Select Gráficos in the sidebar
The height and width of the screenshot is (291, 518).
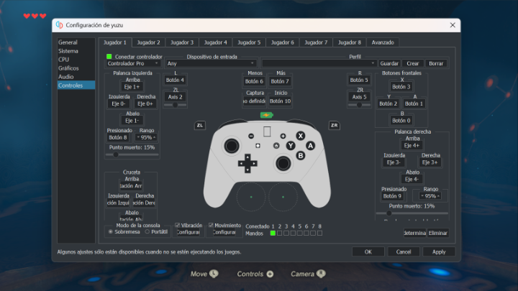click(68, 68)
